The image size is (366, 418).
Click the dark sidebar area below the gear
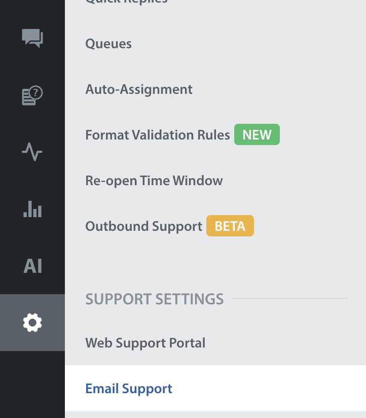(x=32, y=385)
